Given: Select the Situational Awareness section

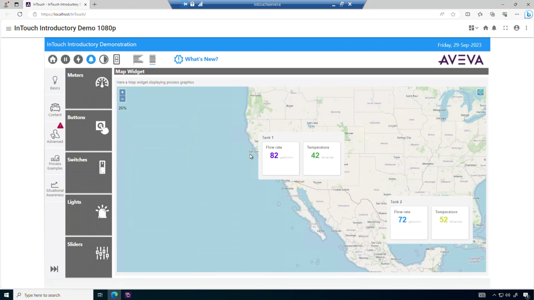Looking at the screenshot, I should point(55,190).
